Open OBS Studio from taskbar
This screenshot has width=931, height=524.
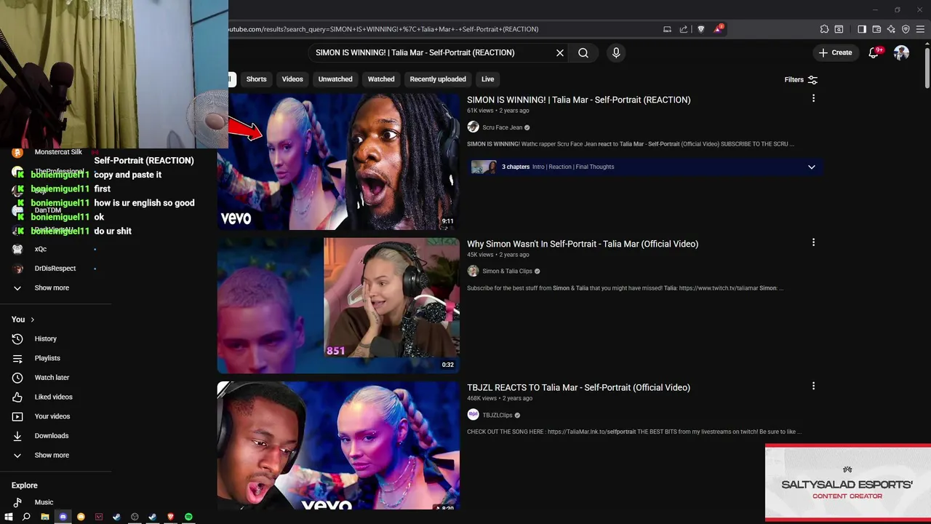[135, 517]
